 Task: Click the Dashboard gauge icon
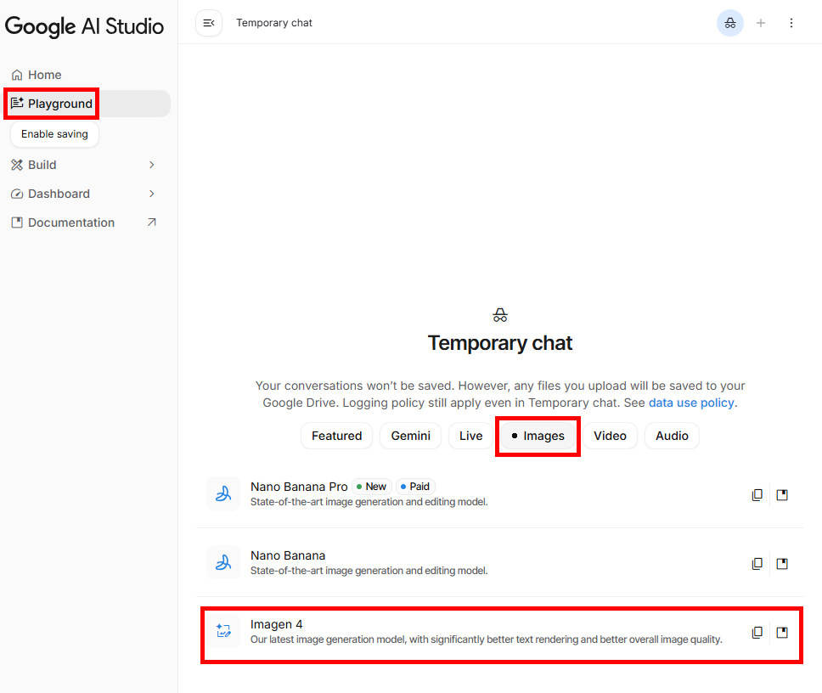pyautogui.click(x=17, y=194)
